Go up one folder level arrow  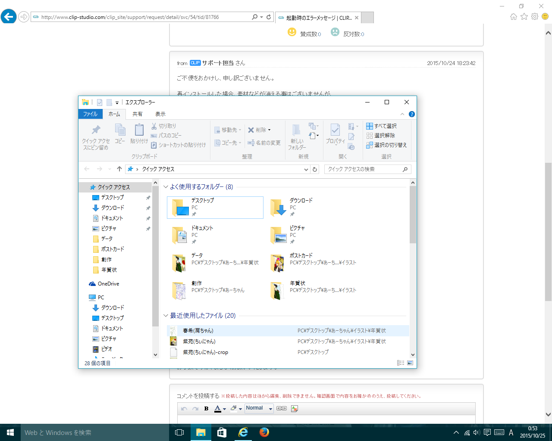click(x=119, y=169)
